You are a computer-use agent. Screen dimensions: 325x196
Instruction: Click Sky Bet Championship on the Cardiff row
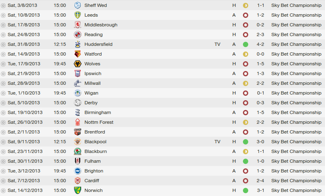(296, 181)
